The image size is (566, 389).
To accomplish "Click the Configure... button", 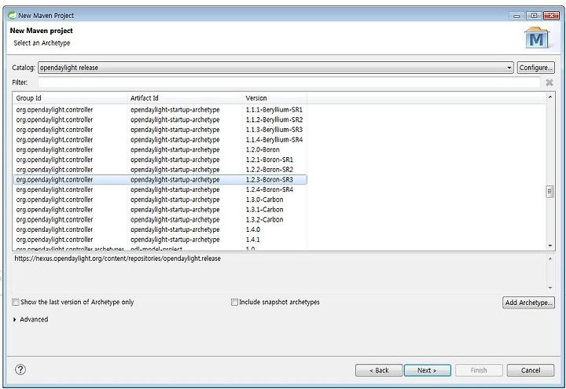I will click(x=535, y=68).
